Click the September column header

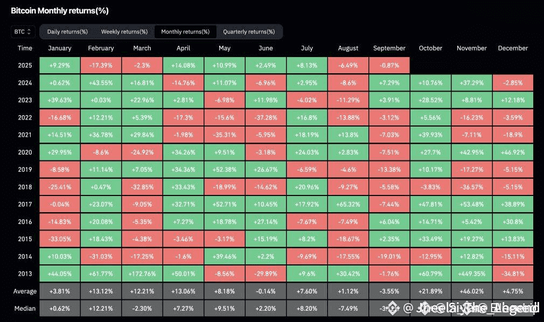389,48
